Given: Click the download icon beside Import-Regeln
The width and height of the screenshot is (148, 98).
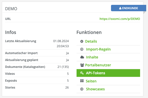Looking at the screenshot, I should pos(82,49).
